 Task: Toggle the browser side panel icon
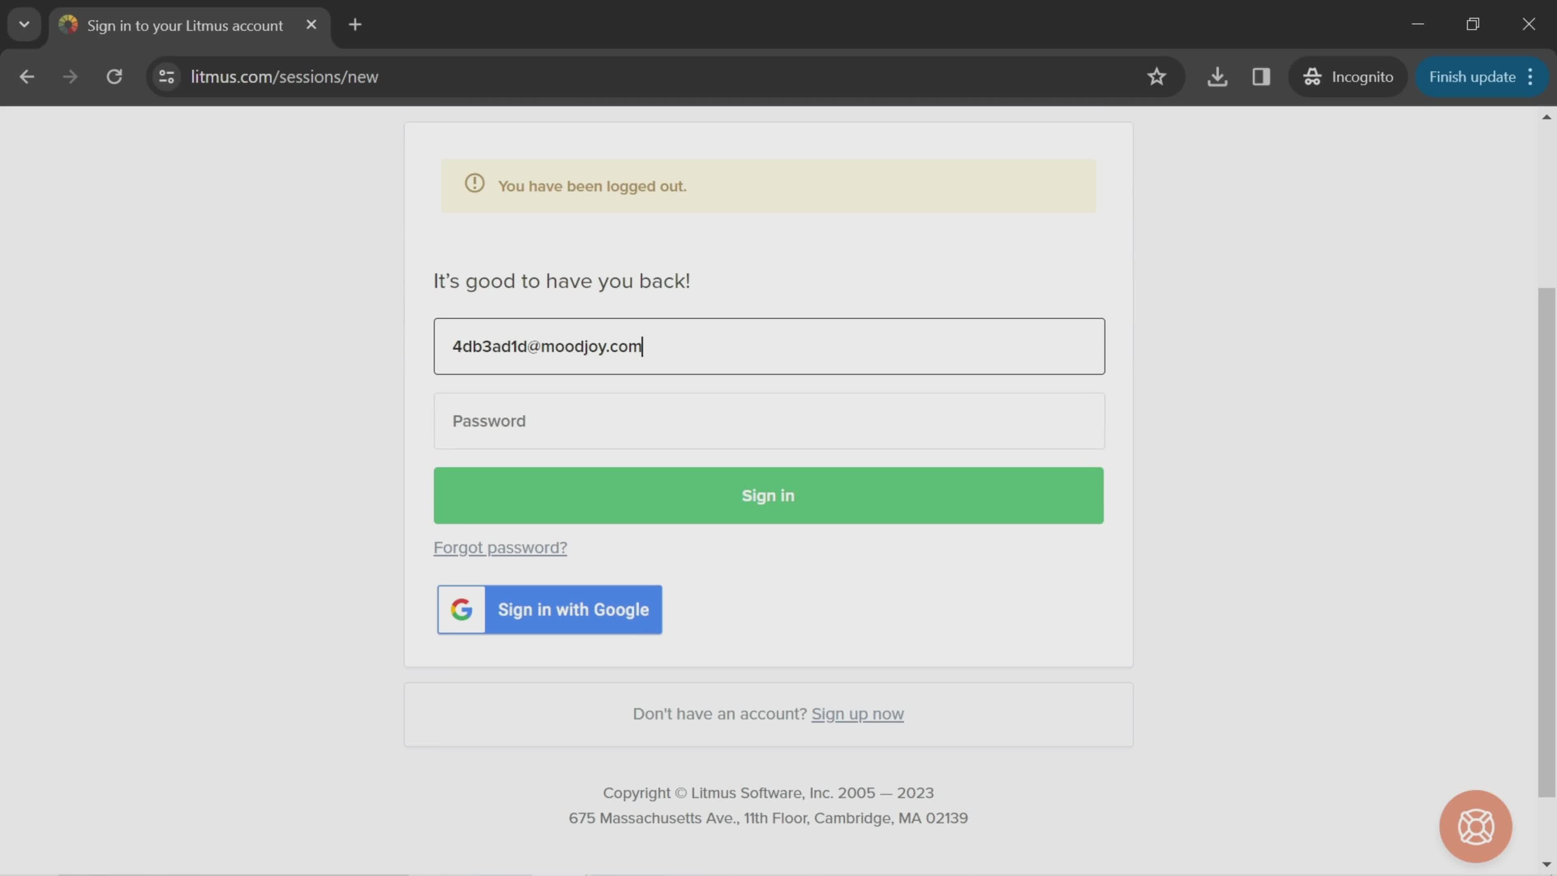pyautogui.click(x=1261, y=77)
